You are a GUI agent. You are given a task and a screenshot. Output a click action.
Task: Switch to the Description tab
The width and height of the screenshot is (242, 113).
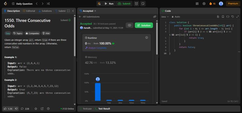pyautogui.click(x=12, y=11)
